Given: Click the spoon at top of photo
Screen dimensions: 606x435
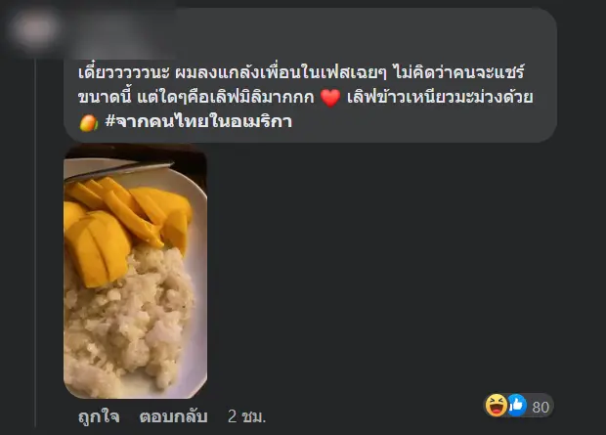Looking at the screenshot, I should [x=118, y=171].
